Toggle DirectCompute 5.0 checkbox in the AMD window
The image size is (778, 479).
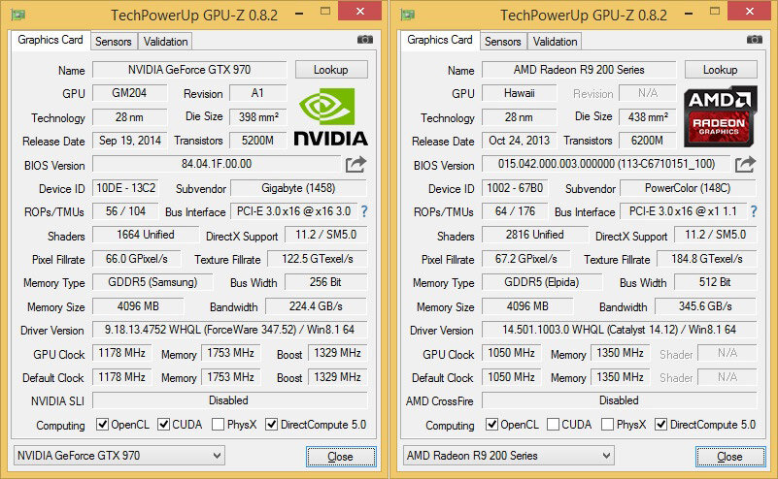click(x=660, y=424)
